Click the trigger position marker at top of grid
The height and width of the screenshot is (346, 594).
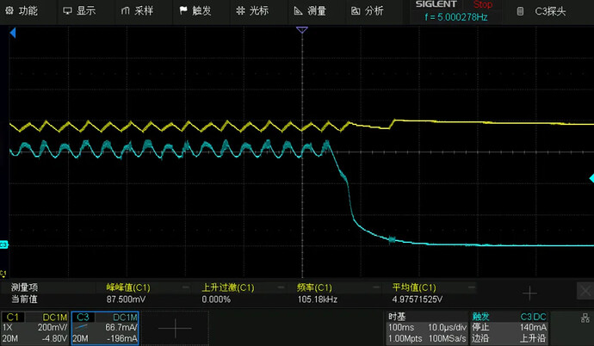pos(301,30)
